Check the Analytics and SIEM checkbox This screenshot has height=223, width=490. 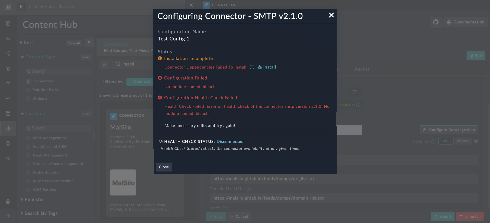(x=28, y=147)
